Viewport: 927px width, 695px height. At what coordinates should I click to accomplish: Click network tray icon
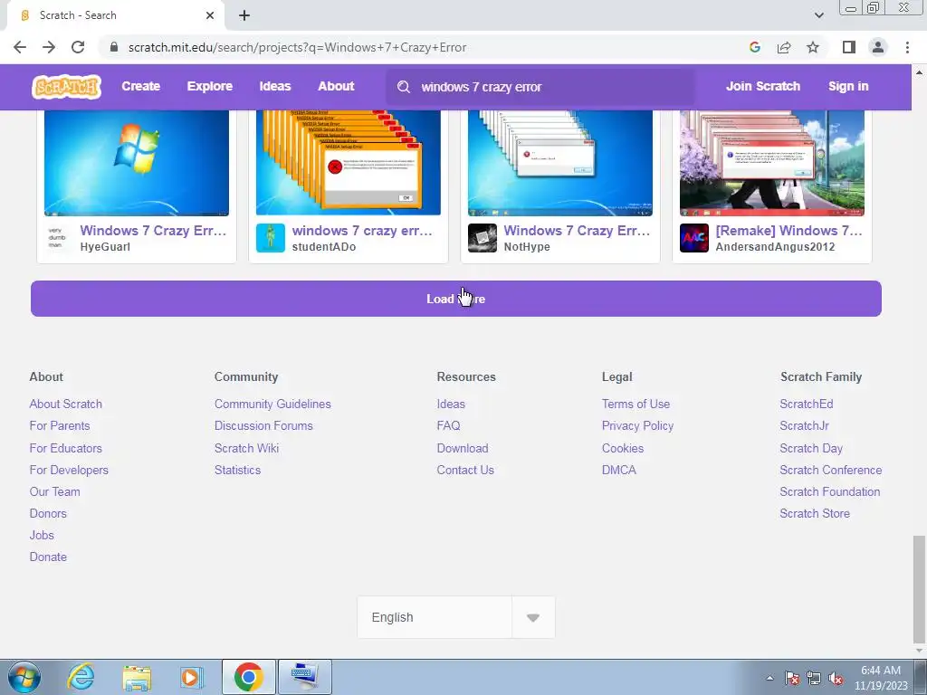pos(814,678)
